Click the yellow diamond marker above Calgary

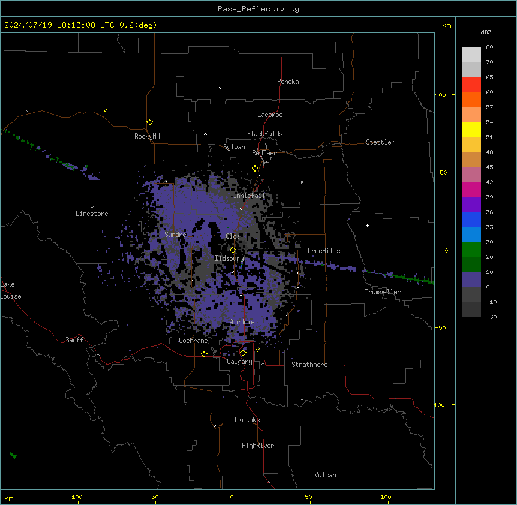point(243,353)
